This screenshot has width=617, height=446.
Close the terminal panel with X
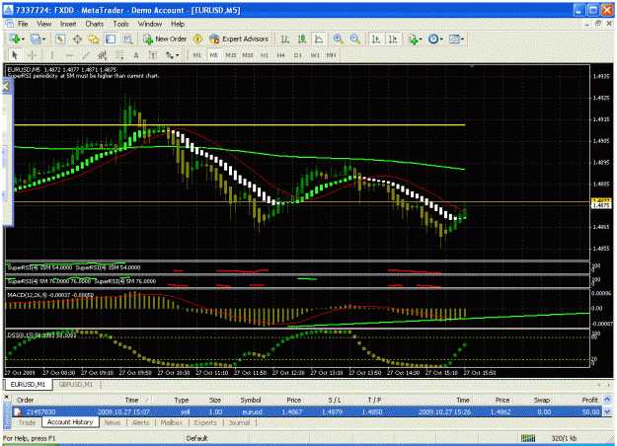(x=6, y=397)
